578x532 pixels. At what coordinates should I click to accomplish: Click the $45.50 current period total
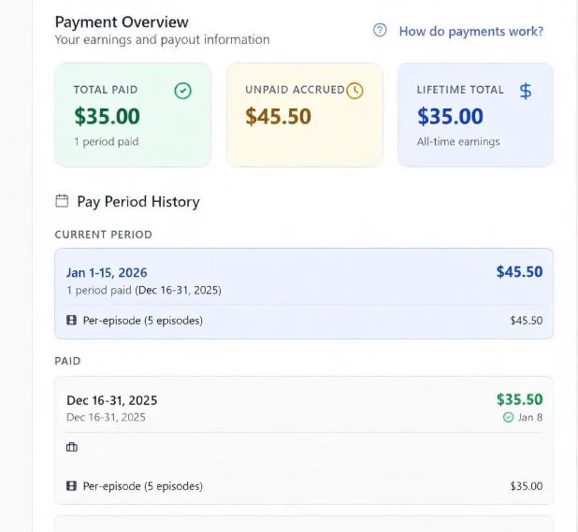519,271
